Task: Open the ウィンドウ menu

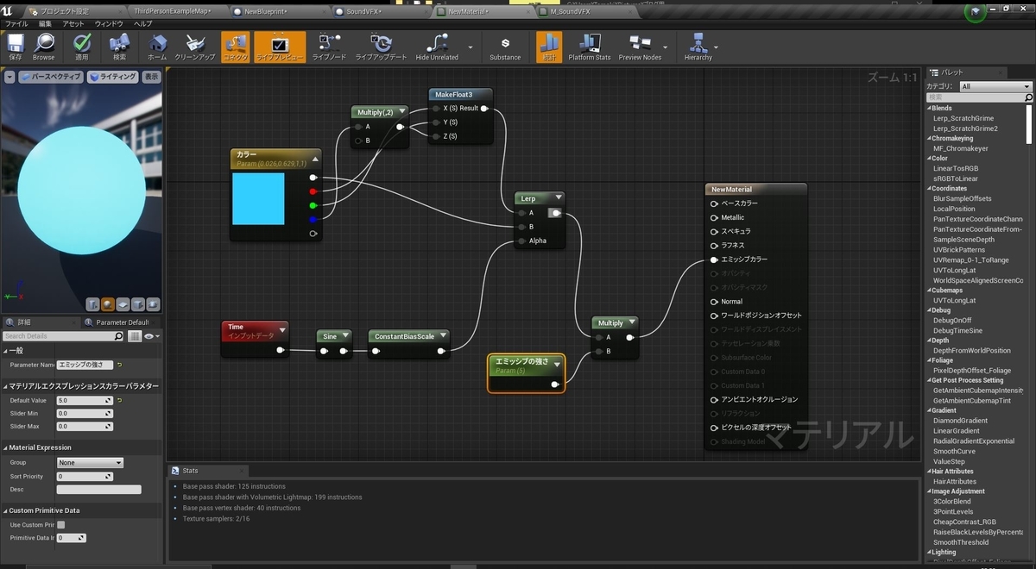Action: 109,24
